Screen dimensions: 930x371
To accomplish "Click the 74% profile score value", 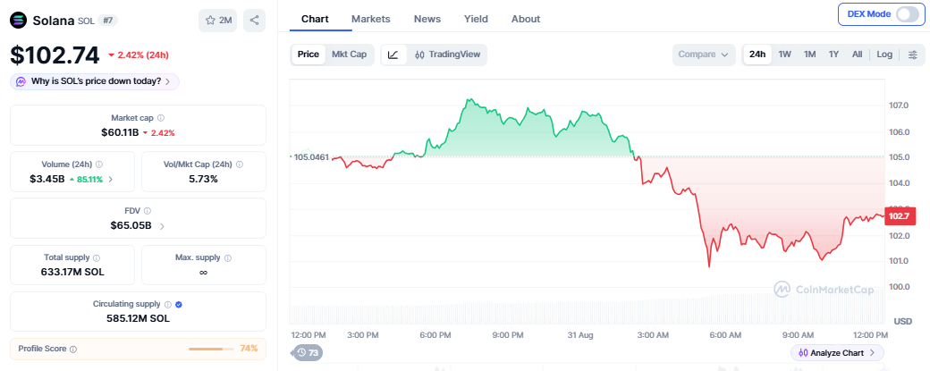I will pyautogui.click(x=249, y=349).
